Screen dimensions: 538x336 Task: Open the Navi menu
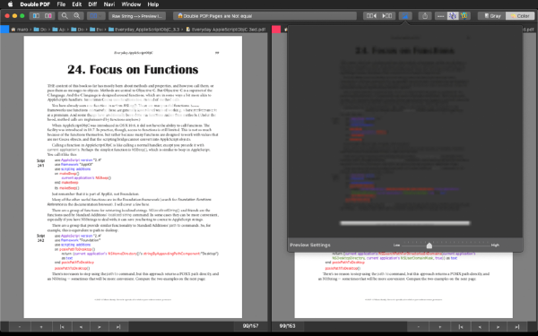coord(109,4)
